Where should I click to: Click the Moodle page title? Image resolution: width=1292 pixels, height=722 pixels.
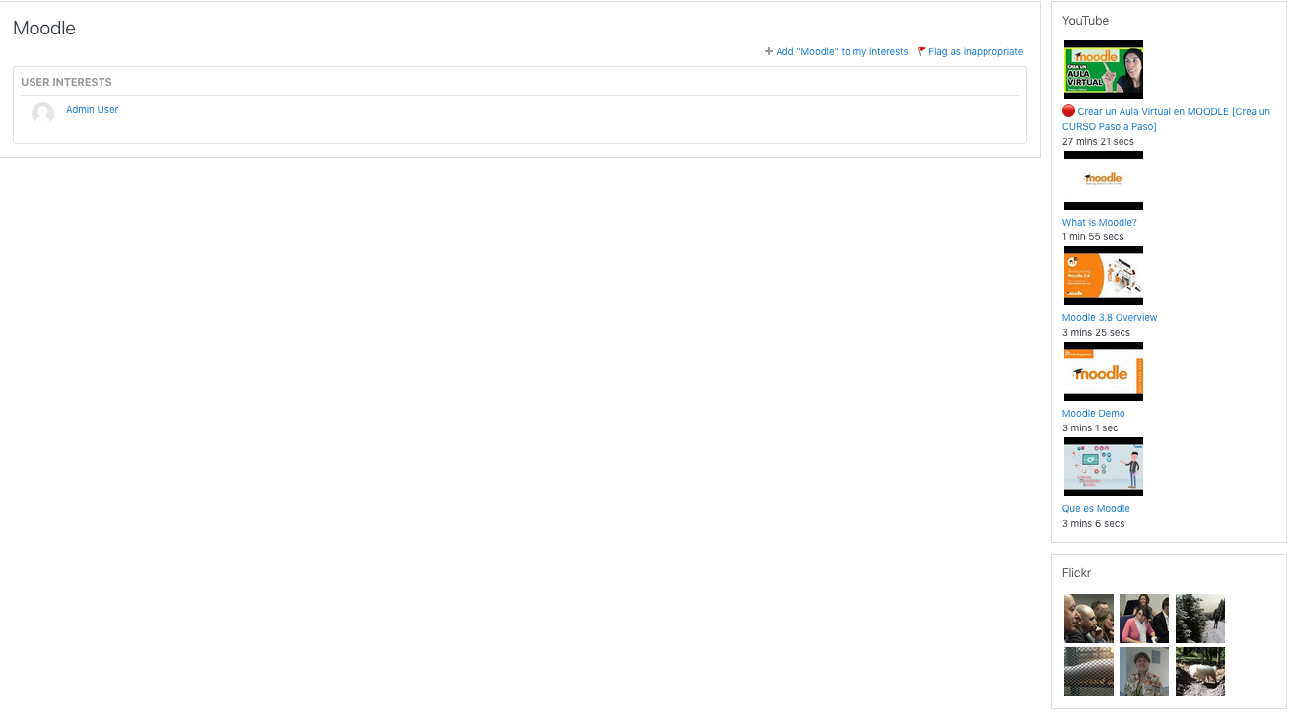point(44,29)
